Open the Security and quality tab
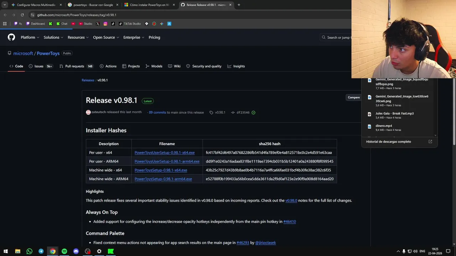This screenshot has height=256, width=456. pos(204,66)
